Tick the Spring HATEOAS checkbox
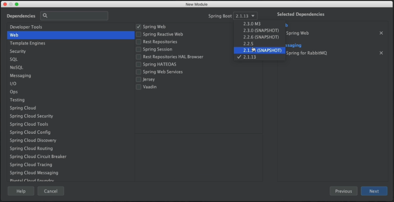Image resolution: width=394 pixels, height=202 pixels. tap(139, 65)
